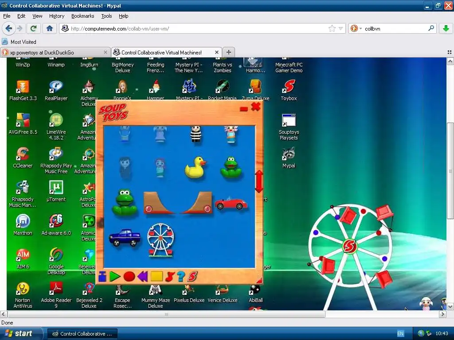This screenshot has width=454, height=340.
Task: Open the Souptoys Playsets desktop icon
Action: click(x=289, y=127)
